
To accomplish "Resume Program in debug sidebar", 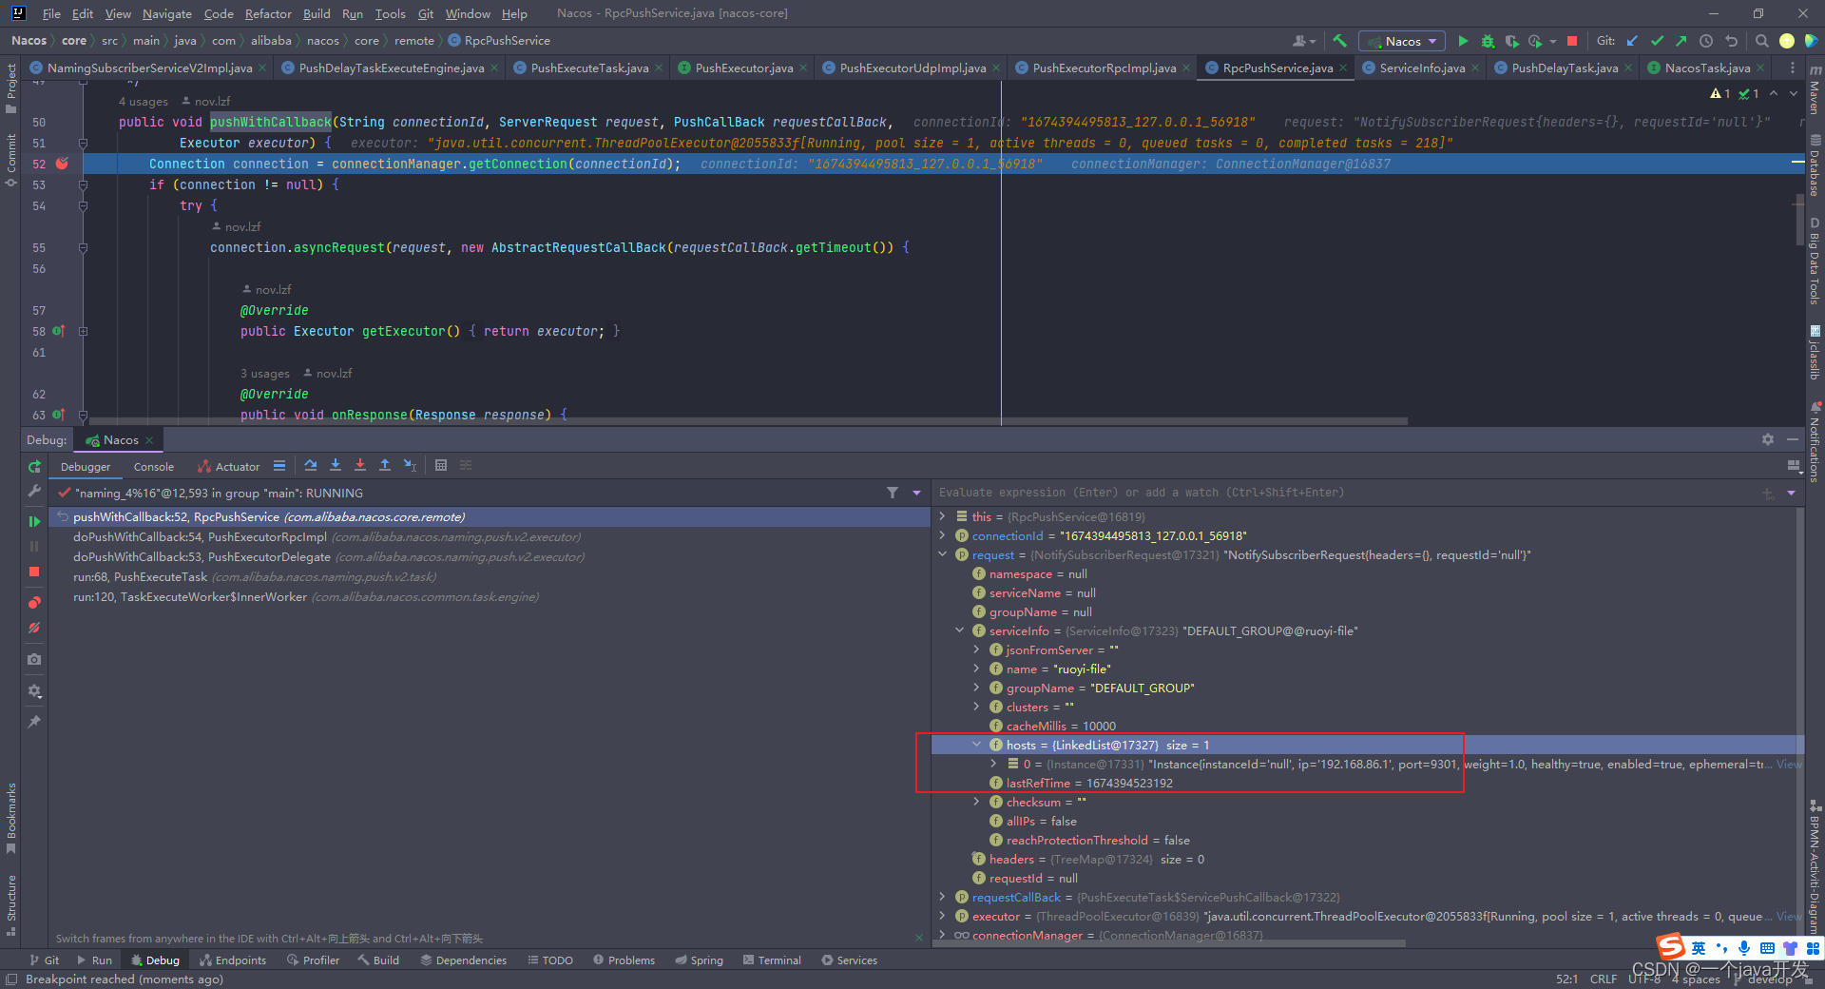I will click(x=34, y=521).
